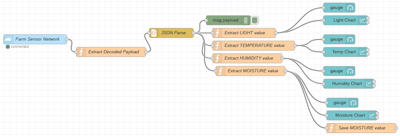The image size is (400, 136).
Task: Click the function icon on Extract Decoded Payload
Action: pos(81,52)
